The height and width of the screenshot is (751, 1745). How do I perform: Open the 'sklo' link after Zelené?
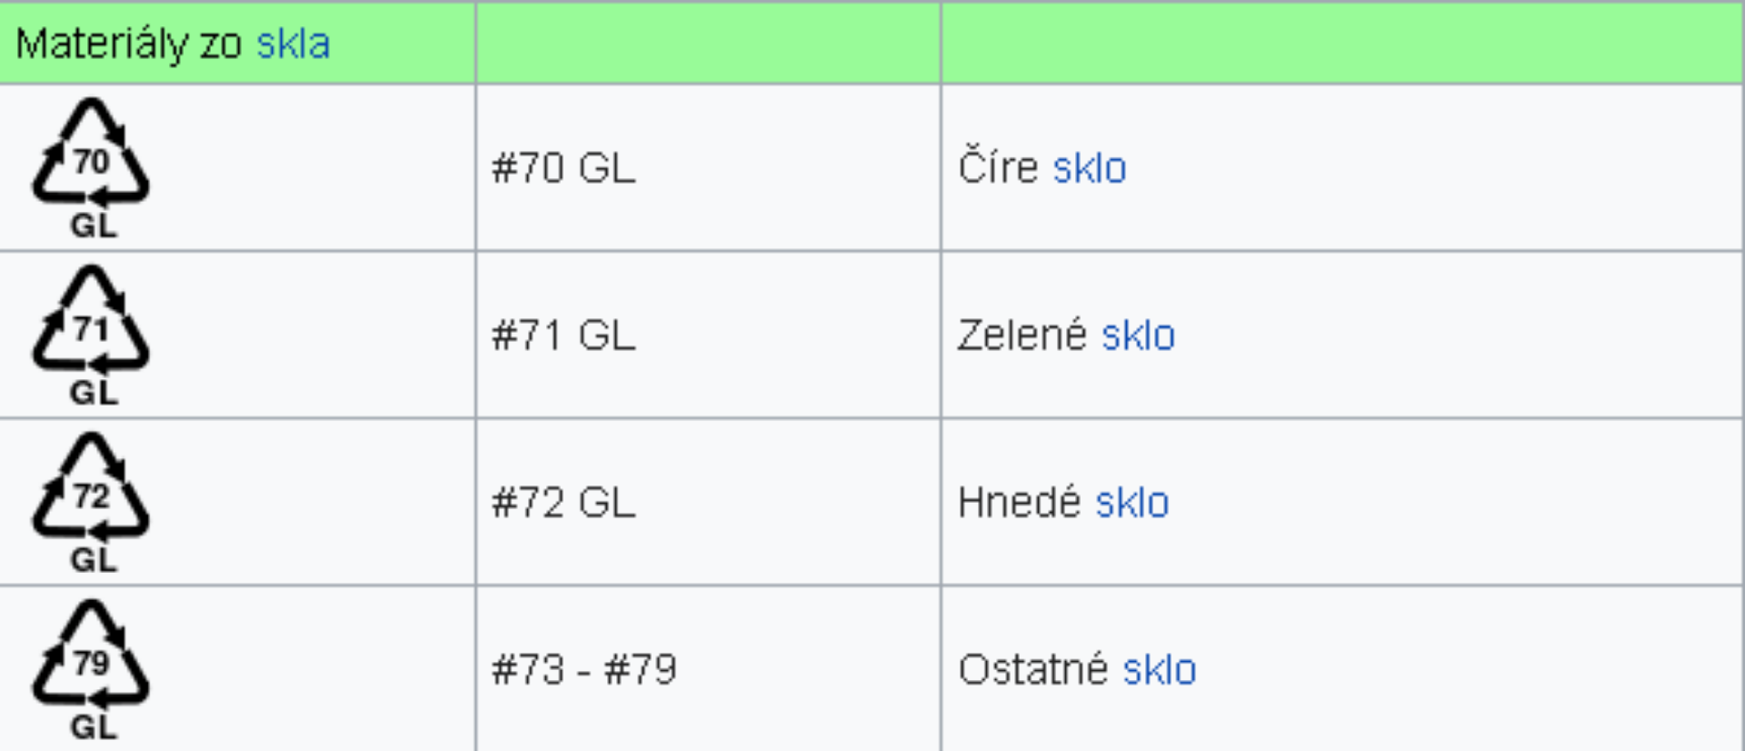pyautogui.click(x=1138, y=335)
